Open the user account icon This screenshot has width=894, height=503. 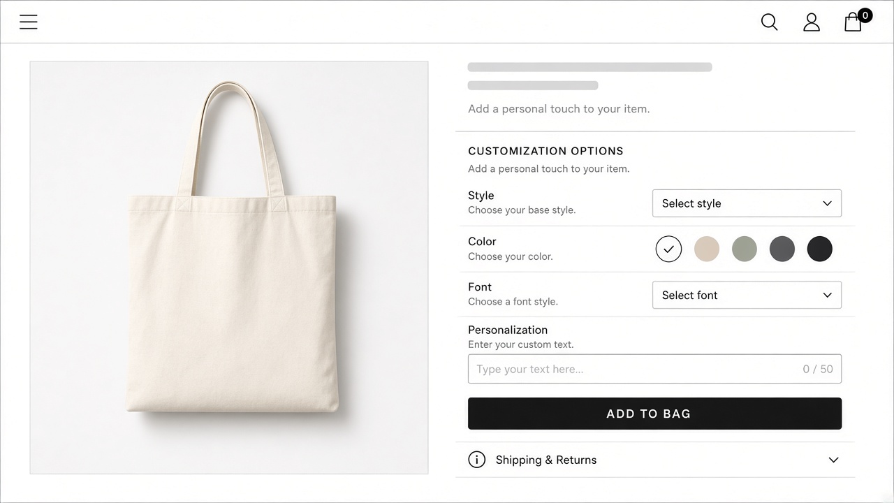(811, 22)
